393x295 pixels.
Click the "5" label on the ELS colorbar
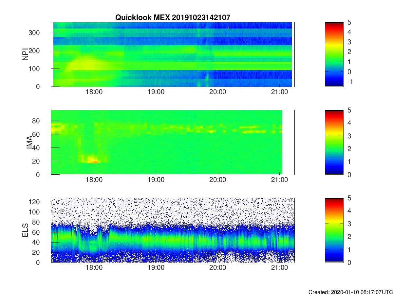tap(349, 198)
